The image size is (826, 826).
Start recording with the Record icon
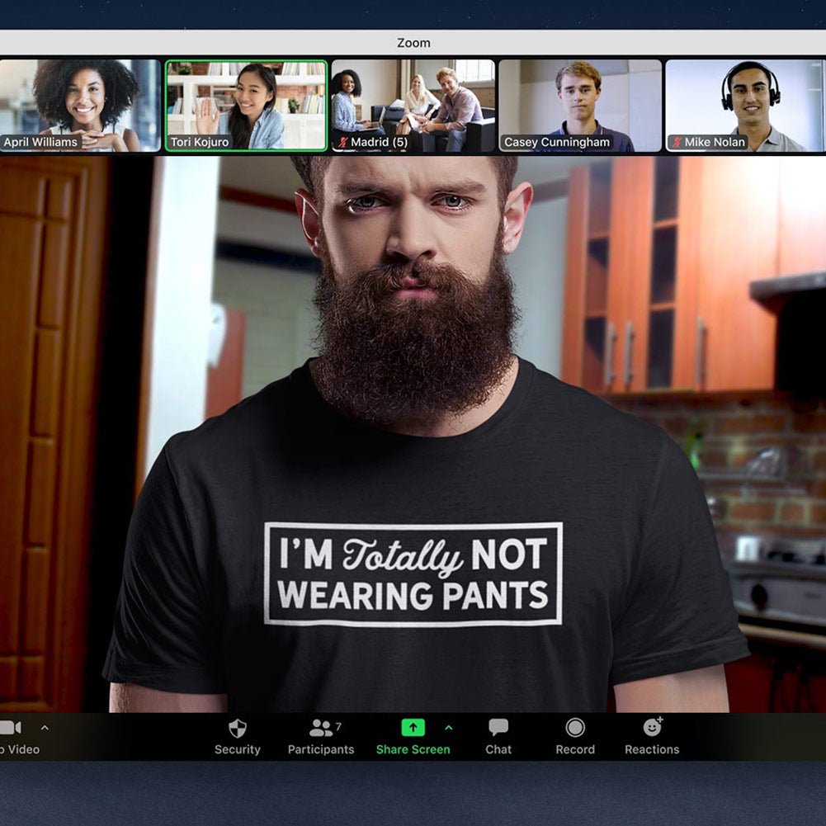575,728
